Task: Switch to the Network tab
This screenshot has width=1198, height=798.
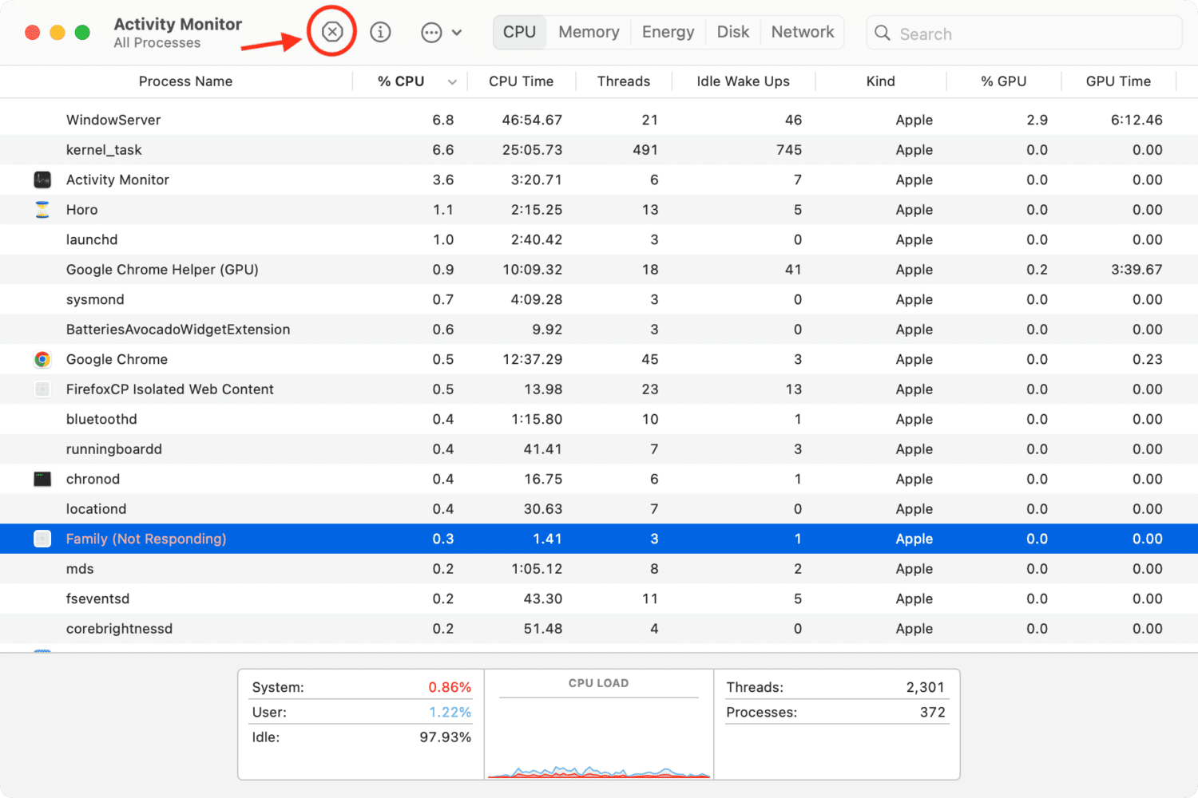Action: 803,32
